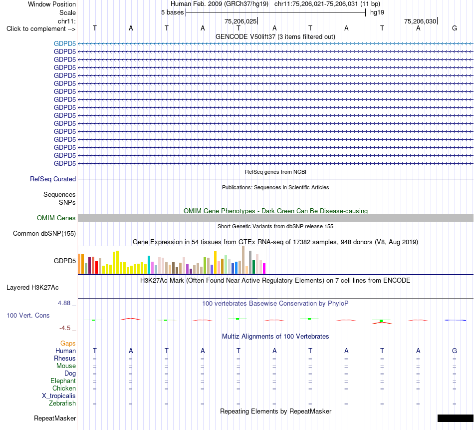Screen dimensions: 474x430
Task: Select the "Chicken" alignment row label
Action: [64, 388]
